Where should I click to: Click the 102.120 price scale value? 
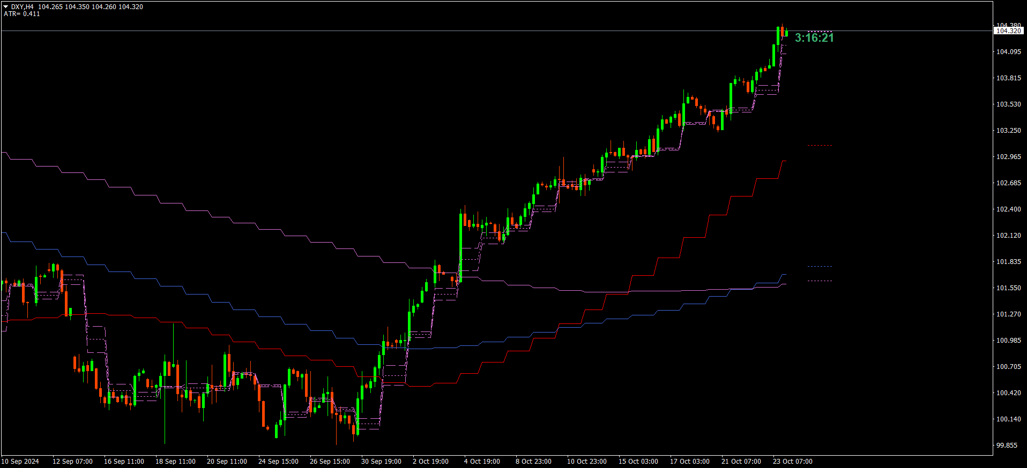click(1008, 236)
